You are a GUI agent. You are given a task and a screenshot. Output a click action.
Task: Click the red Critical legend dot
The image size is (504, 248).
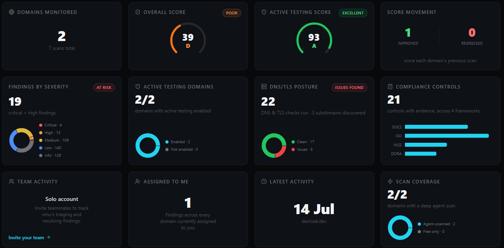[x=41, y=125]
